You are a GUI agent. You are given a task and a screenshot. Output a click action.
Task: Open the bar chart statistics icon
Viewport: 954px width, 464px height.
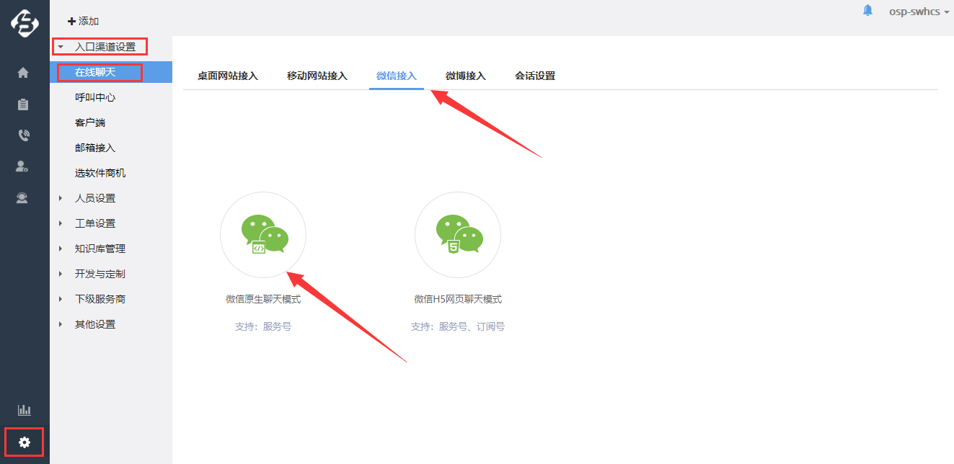[24, 410]
